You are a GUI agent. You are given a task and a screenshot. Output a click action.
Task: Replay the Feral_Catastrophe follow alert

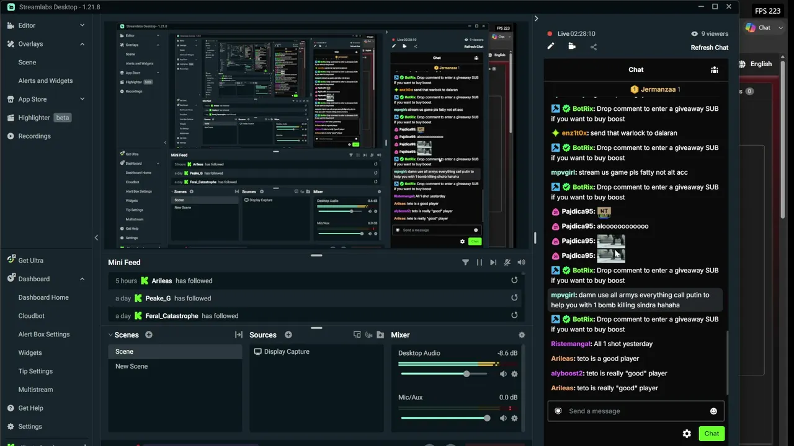[x=514, y=315]
